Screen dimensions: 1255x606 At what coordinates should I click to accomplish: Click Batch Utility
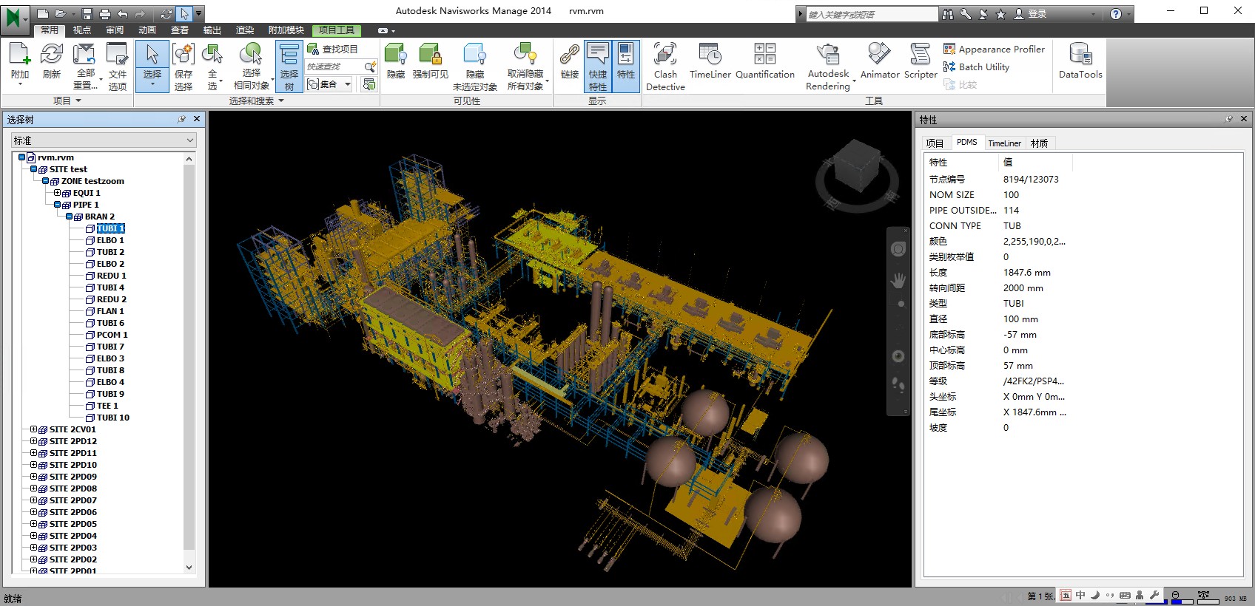[x=976, y=67]
